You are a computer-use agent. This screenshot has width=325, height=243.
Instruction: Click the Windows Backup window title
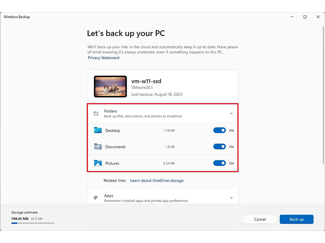coord(17,17)
